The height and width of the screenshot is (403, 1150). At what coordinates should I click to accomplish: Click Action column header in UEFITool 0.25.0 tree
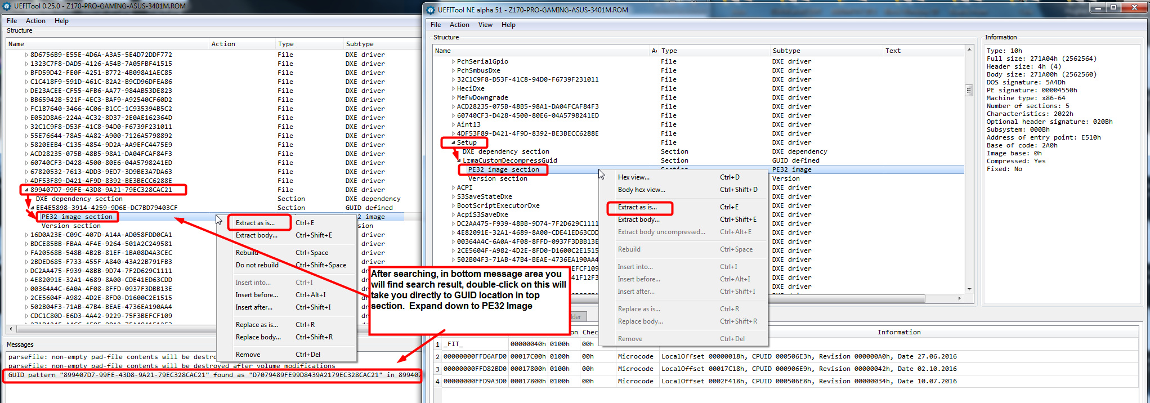(242, 44)
